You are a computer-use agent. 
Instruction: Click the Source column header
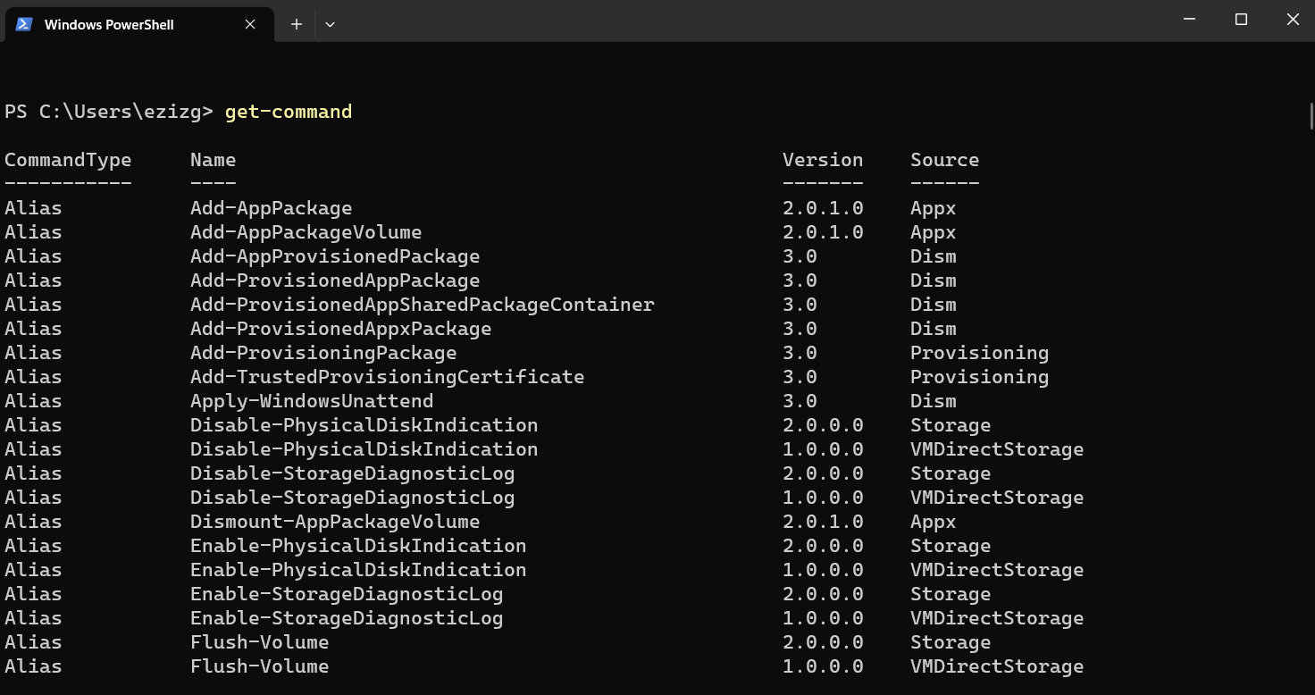pyautogui.click(x=944, y=160)
